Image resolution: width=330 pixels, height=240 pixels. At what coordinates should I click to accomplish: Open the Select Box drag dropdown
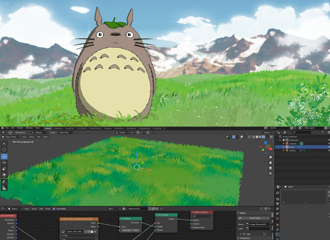pos(66,133)
